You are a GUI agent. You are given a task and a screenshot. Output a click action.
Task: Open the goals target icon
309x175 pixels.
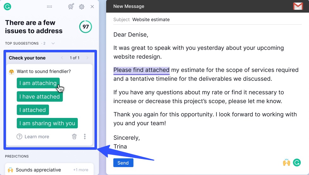[71, 7]
